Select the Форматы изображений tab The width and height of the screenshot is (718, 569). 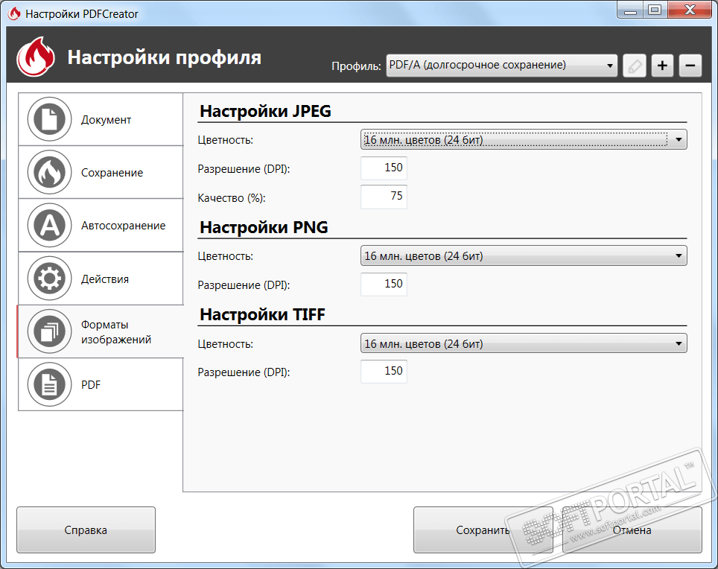click(x=101, y=332)
